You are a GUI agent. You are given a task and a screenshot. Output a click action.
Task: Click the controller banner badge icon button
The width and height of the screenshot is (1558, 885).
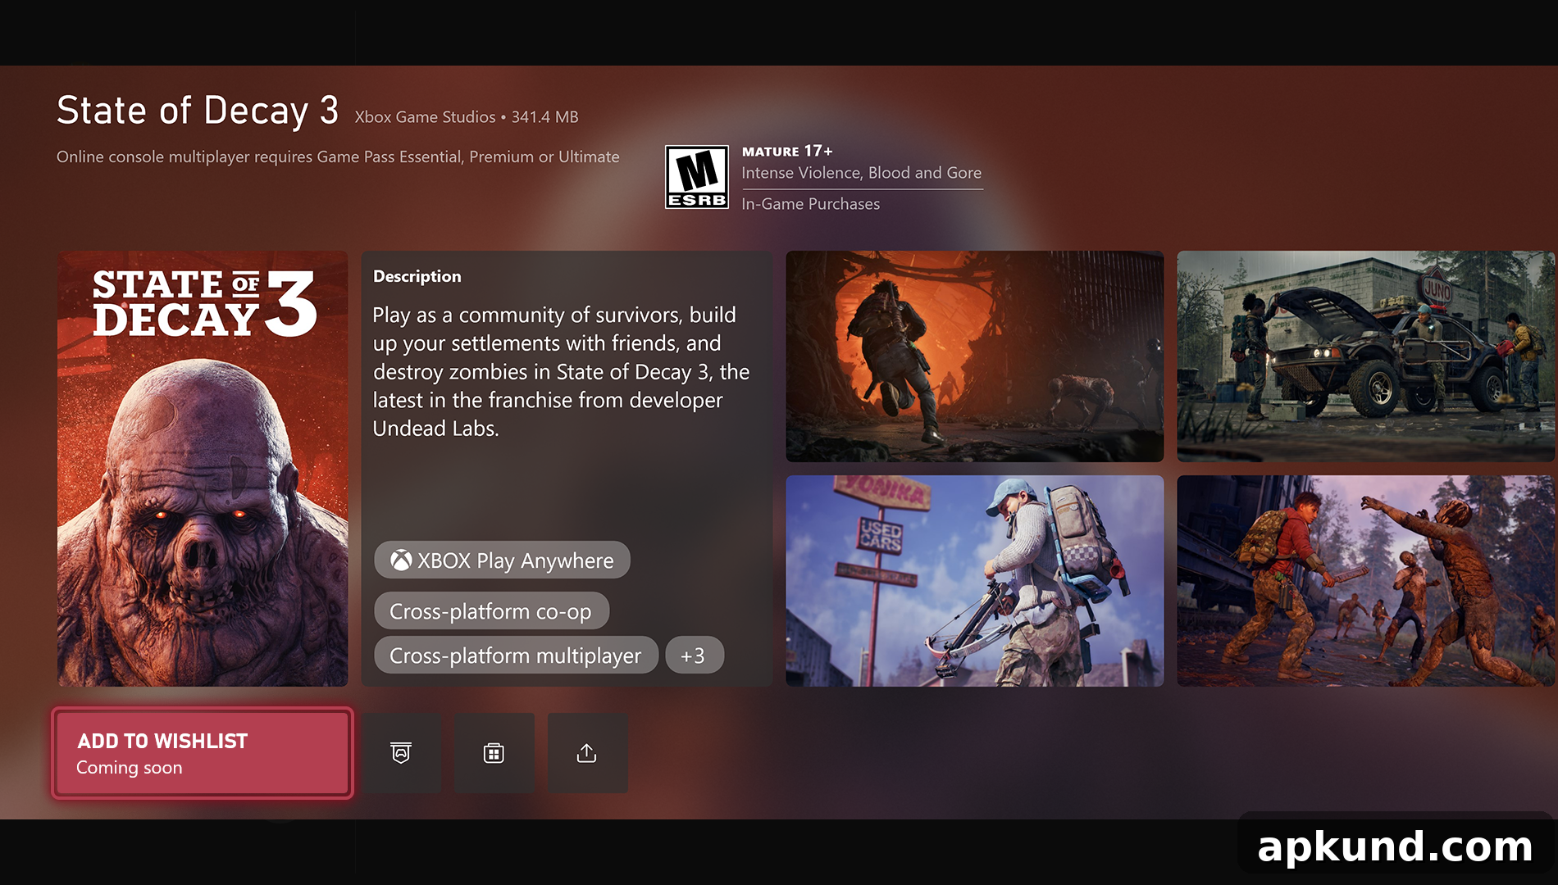(x=401, y=752)
